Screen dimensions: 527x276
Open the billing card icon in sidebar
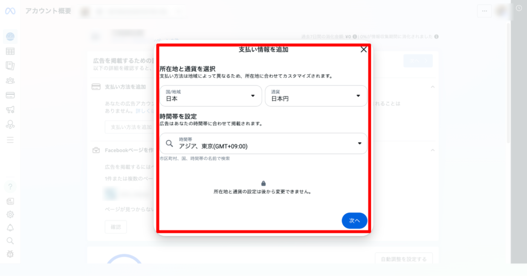(10, 95)
